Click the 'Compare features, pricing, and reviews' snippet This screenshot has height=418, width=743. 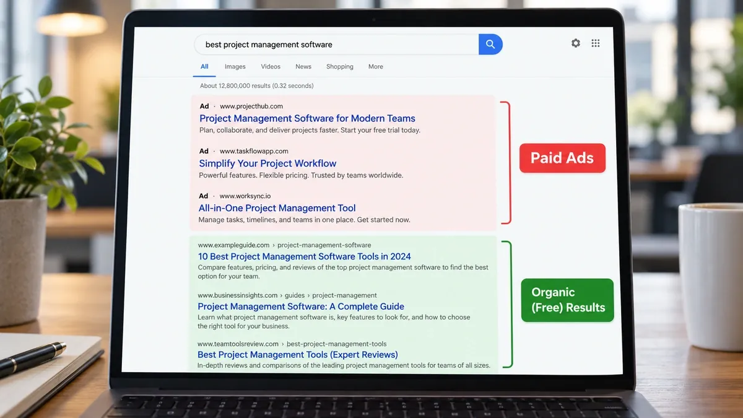tap(343, 272)
